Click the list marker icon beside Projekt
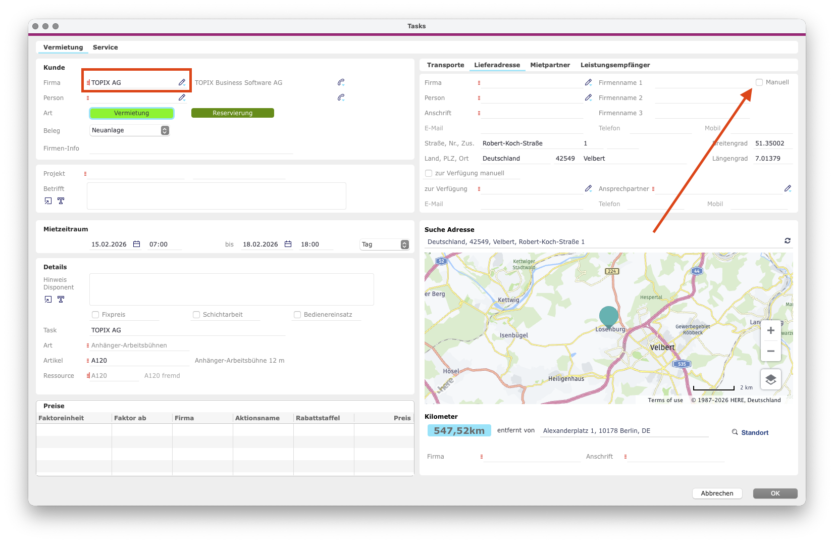Image resolution: width=834 pixels, height=543 pixels. tap(85, 174)
